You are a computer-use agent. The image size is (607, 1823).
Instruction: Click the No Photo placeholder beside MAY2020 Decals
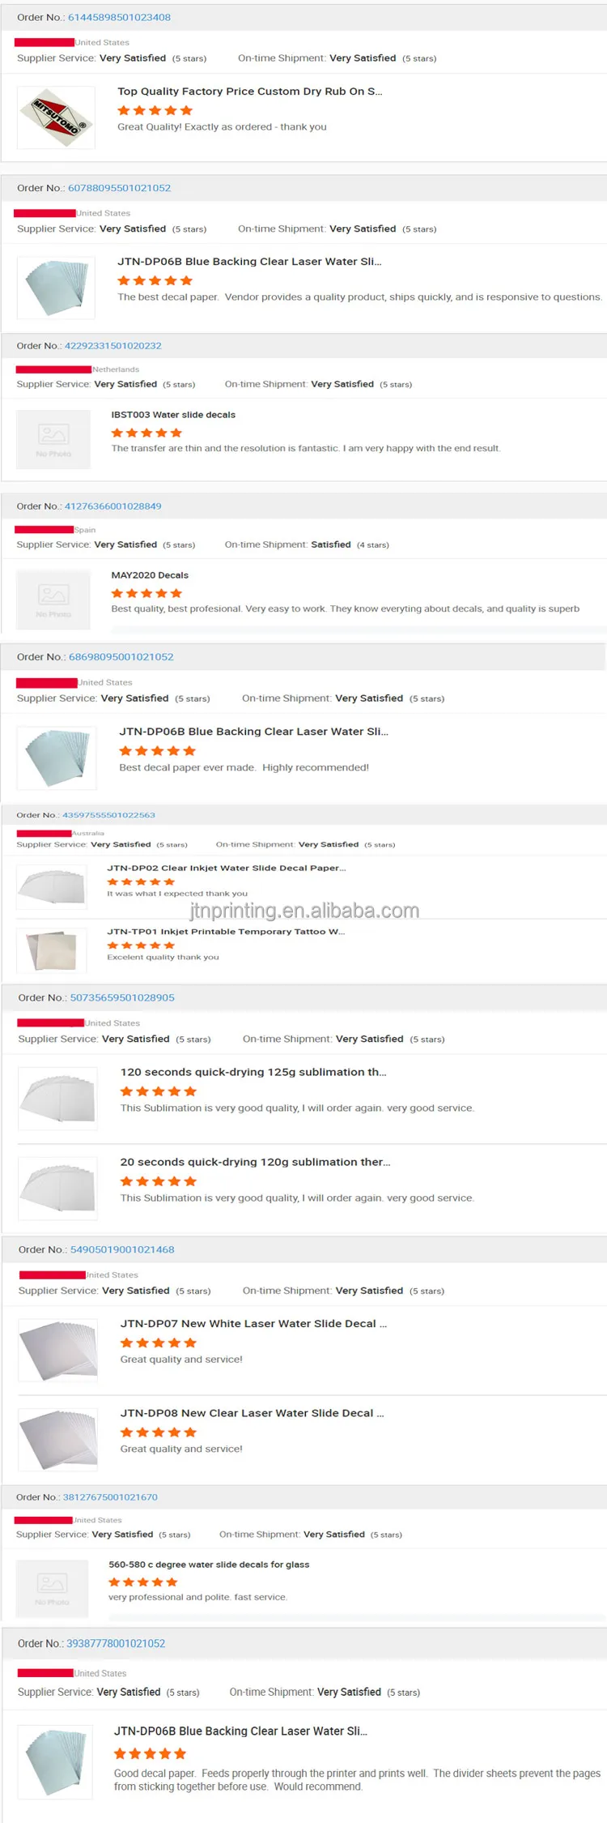53,600
